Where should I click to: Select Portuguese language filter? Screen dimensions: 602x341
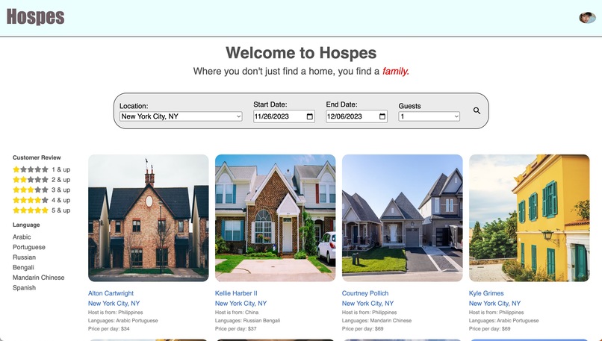[x=29, y=247]
